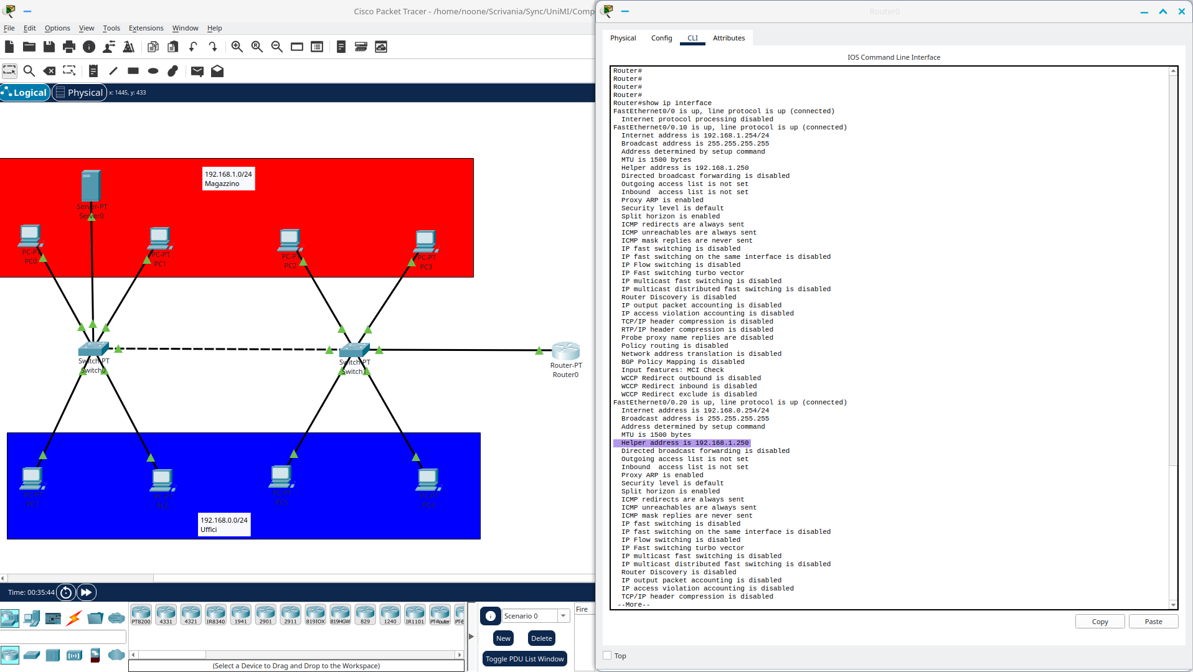The width and height of the screenshot is (1193, 672).
Task: Select the End Devices category
Action: (32, 618)
